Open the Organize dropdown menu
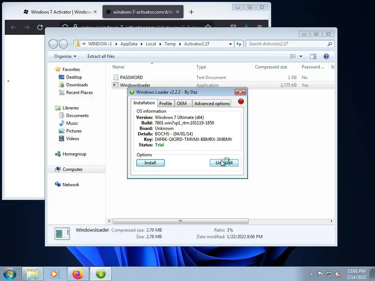Viewport: 375px width, 281px height. click(x=65, y=56)
